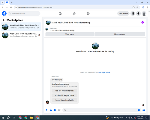Open the Chrome profile icon
The width and height of the screenshot is (150, 120).
[143, 7]
